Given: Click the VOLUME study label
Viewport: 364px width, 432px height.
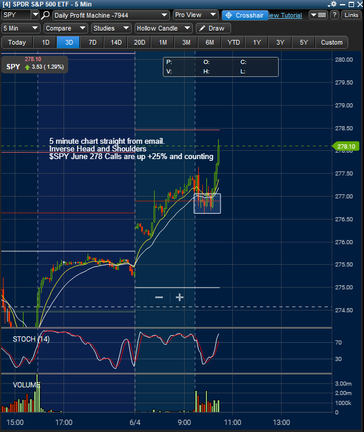Looking at the screenshot, I should click(26, 385).
